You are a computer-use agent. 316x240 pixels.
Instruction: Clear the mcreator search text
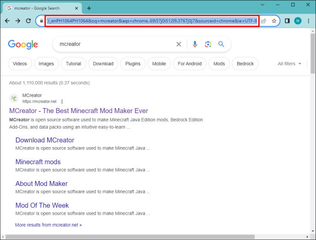[x=179, y=44]
